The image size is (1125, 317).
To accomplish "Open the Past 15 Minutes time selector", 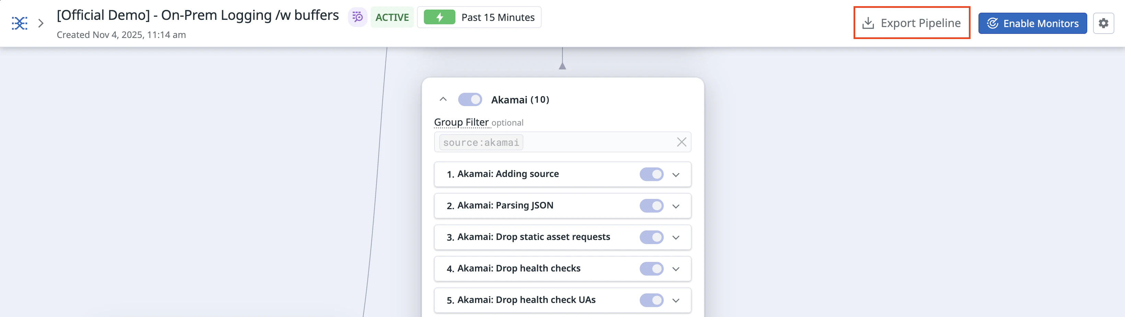I will (497, 17).
